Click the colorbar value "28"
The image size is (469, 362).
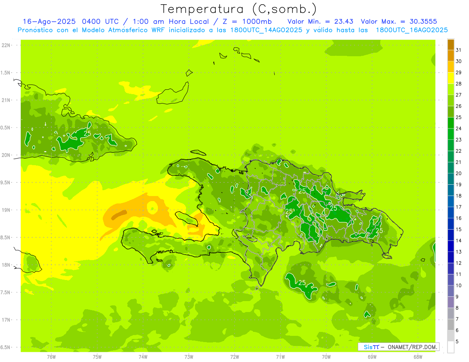tap(459, 84)
